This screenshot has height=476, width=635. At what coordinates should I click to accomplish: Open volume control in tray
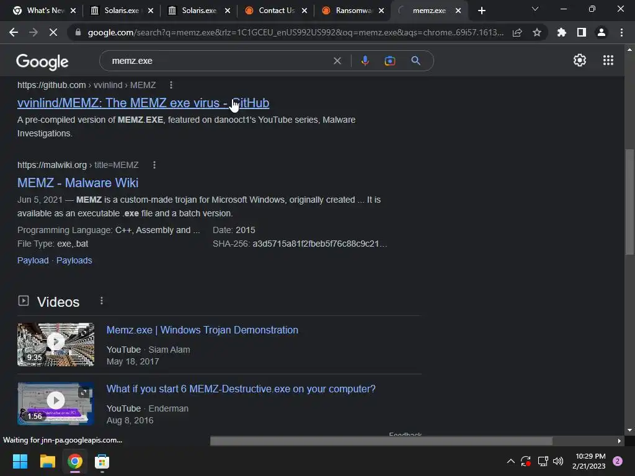(x=558, y=461)
